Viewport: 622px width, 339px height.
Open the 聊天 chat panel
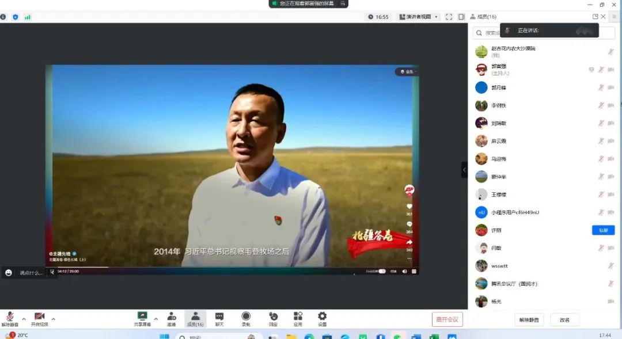pos(219,318)
